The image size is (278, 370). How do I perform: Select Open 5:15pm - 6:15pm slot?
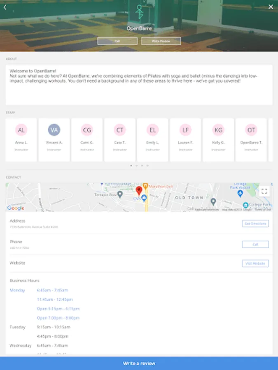pyautogui.click(x=58, y=309)
